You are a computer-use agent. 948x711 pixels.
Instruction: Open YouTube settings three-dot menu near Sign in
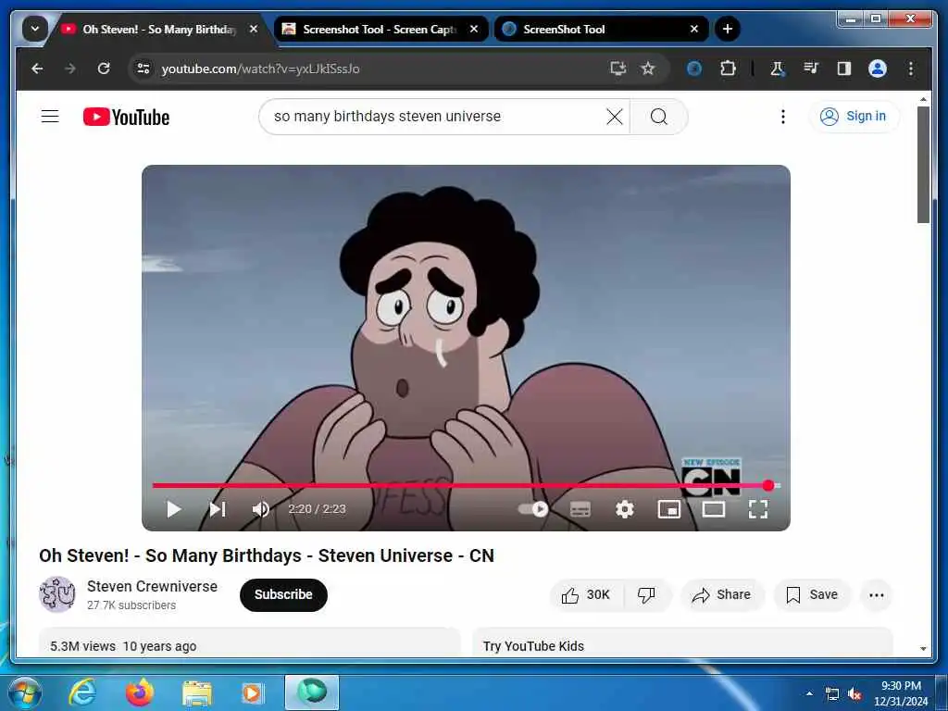point(783,117)
